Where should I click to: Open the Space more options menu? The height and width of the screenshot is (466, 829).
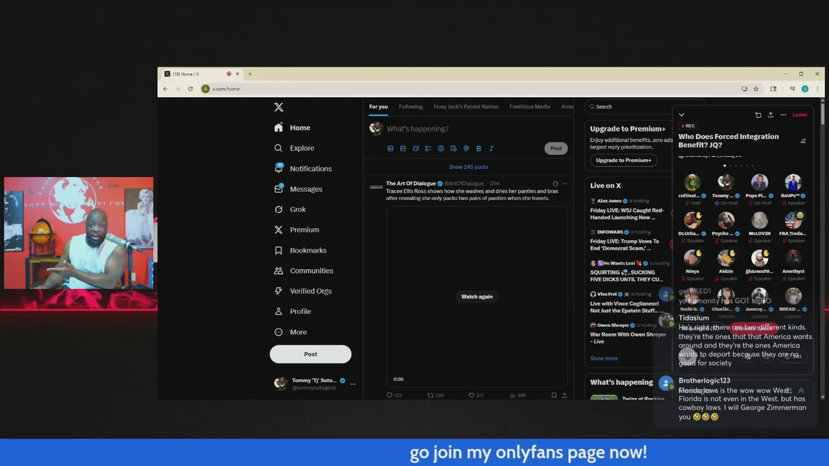[x=783, y=115]
